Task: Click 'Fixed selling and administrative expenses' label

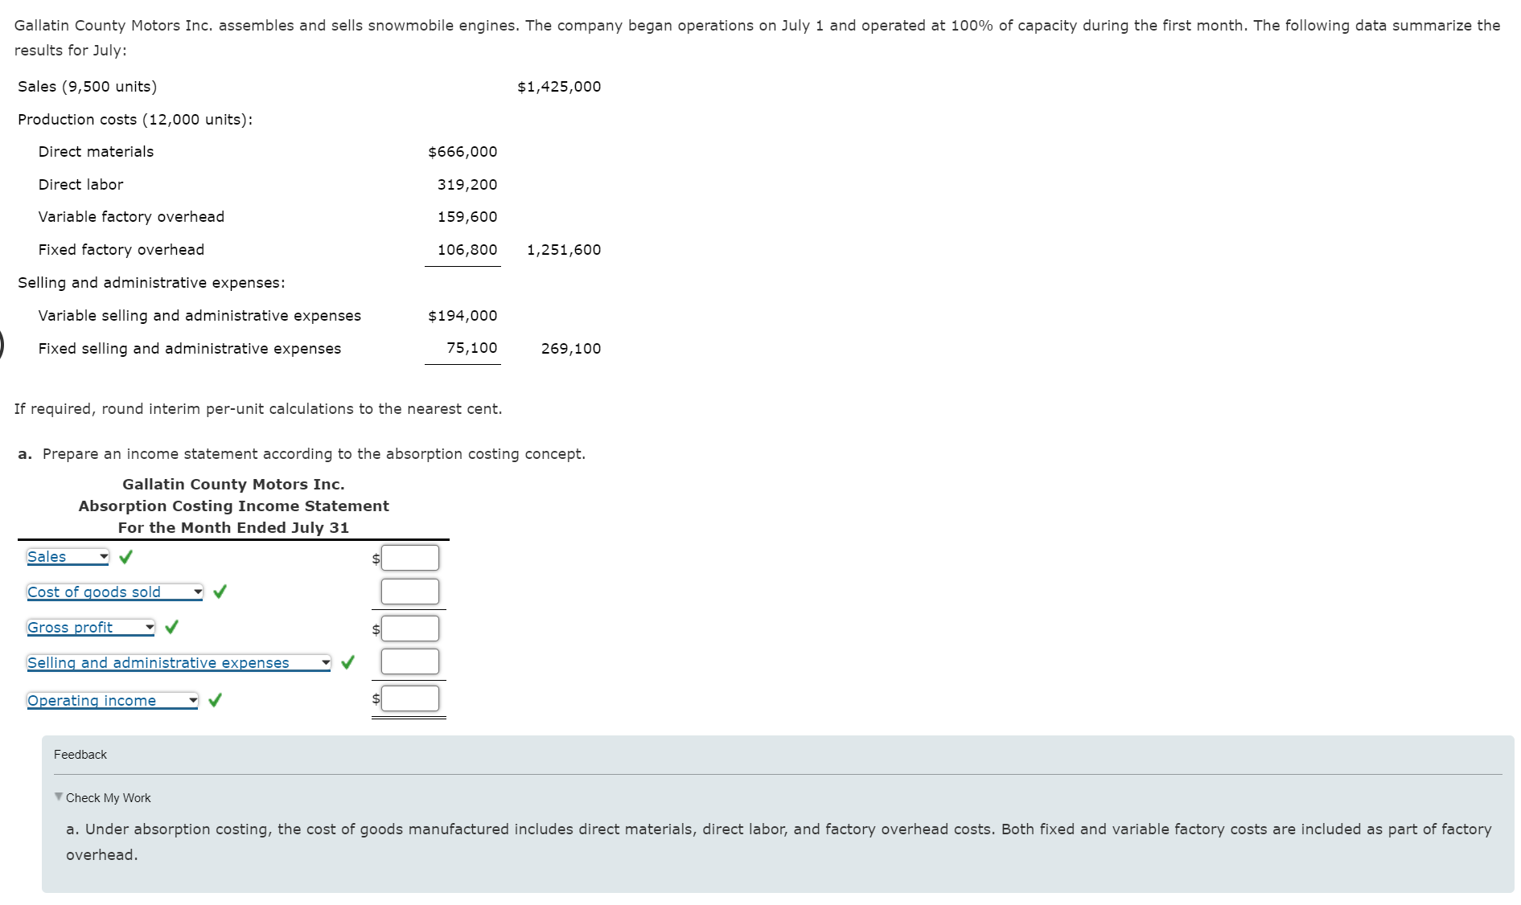Action: click(x=190, y=349)
